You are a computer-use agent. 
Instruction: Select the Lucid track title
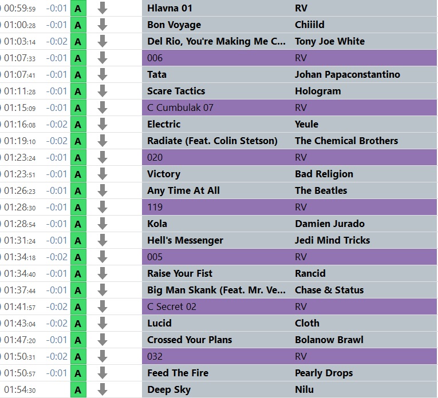(x=159, y=323)
